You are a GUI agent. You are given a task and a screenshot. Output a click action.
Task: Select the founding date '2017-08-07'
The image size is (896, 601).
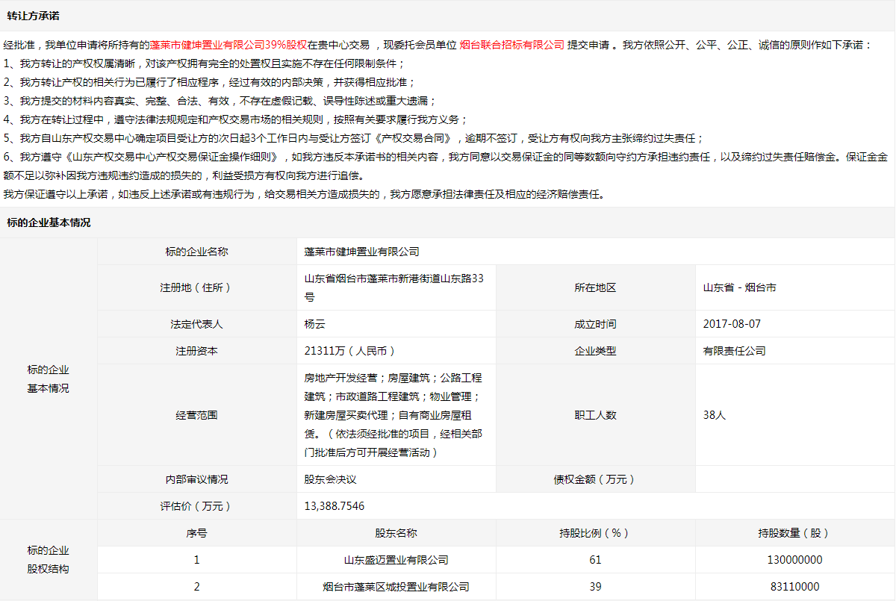click(732, 324)
